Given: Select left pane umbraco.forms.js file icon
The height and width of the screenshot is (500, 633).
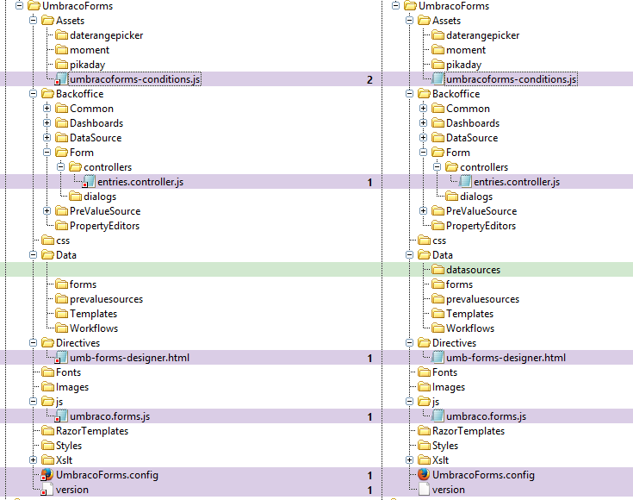Looking at the screenshot, I should click(x=61, y=416).
